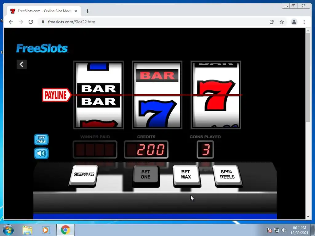
Task: Click scrollbar up arrow
Action: click(x=308, y=30)
